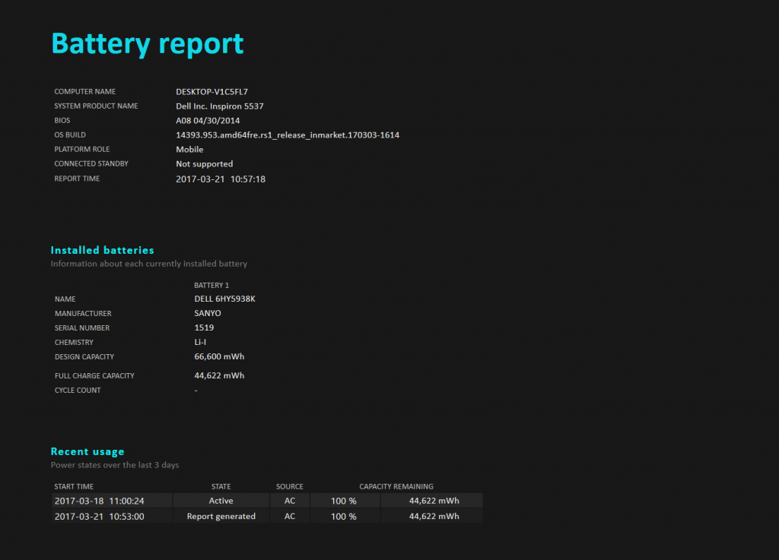Click the Platform Role value Mobile
Viewport: 779px width, 560px height.
click(189, 150)
